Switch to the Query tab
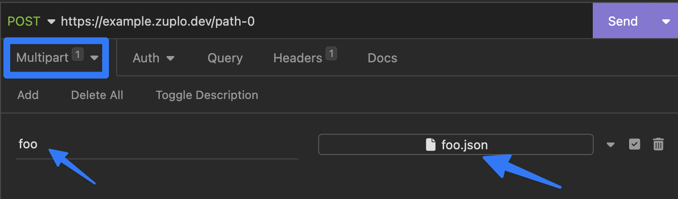This screenshot has height=199, width=678. coord(225,58)
